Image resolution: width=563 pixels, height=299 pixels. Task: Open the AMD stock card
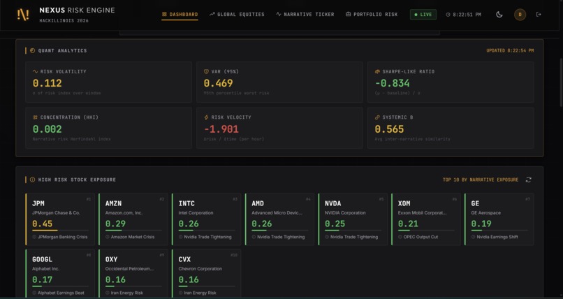coord(279,219)
